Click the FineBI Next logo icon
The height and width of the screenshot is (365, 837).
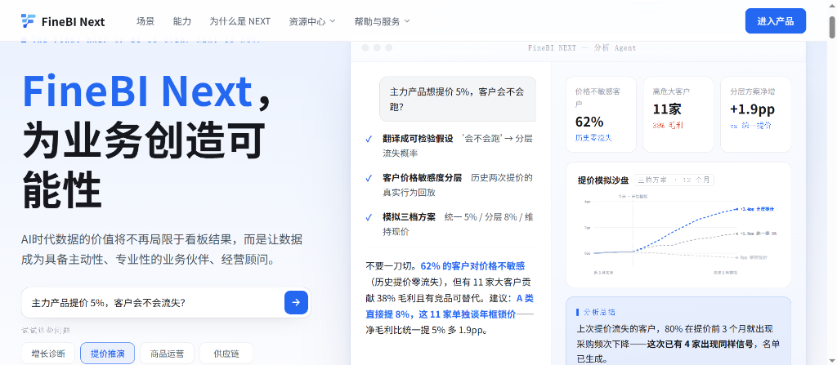pos(28,20)
